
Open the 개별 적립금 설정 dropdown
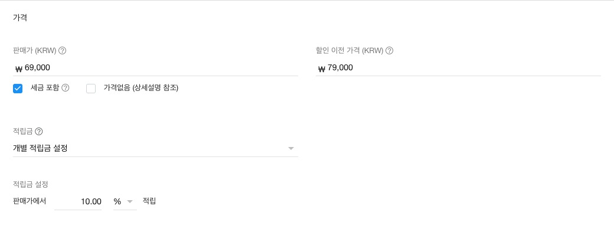pos(155,148)
